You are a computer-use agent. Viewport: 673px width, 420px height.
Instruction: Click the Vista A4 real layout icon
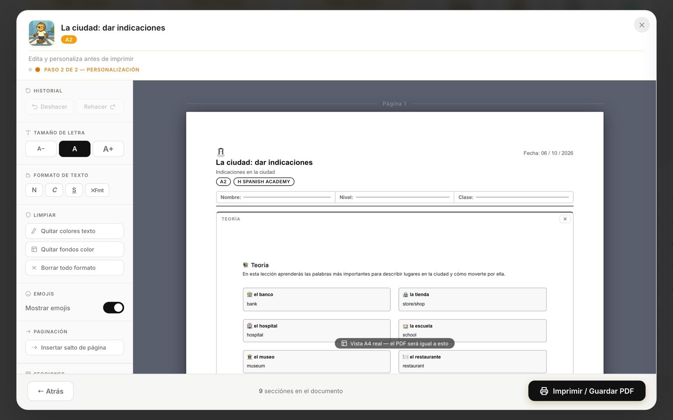(344, 344)
